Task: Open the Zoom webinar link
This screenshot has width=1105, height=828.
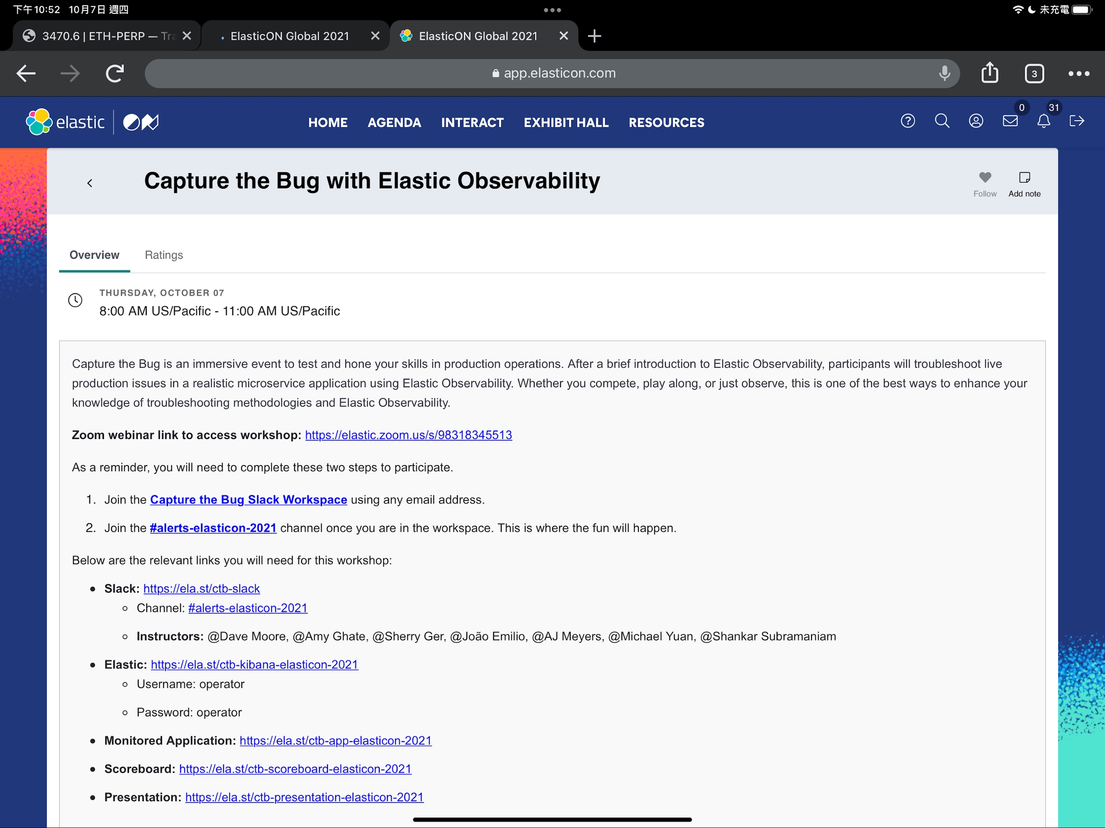Action: 408,435
